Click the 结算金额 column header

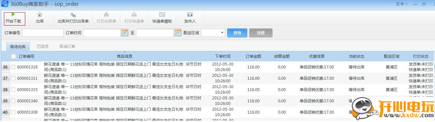(x=282, y=56)
